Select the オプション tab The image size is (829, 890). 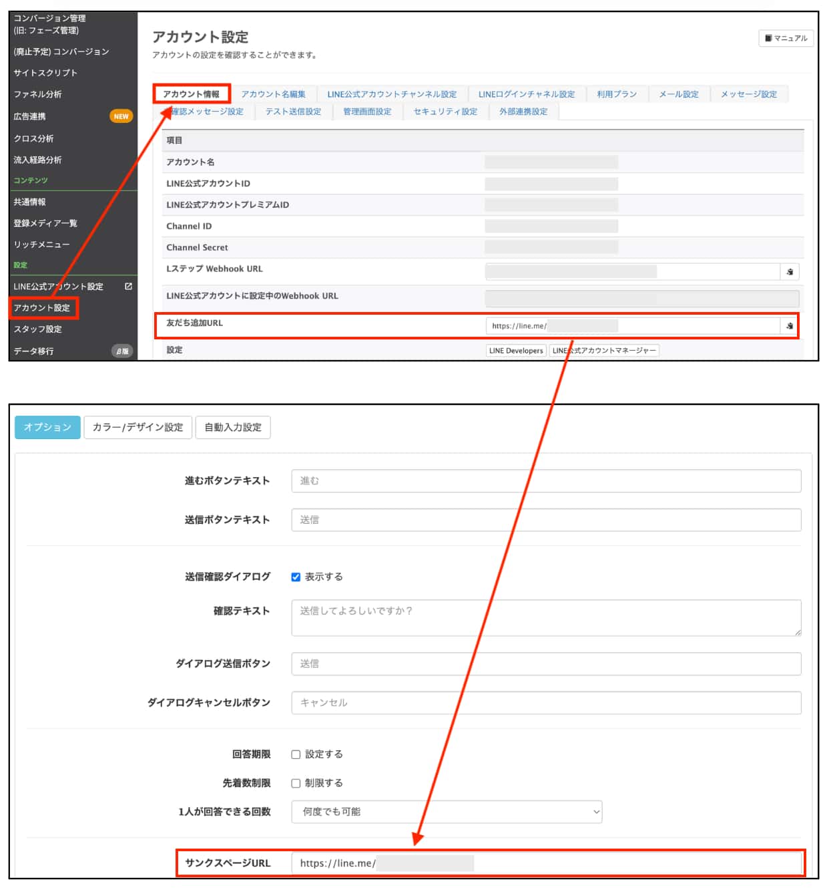coord(47,427)
